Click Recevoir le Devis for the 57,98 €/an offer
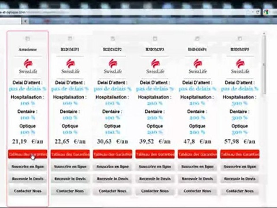Image resolution: width=277 pixels, height=208 pixels. pyautogui.click(x=240, y=179)
